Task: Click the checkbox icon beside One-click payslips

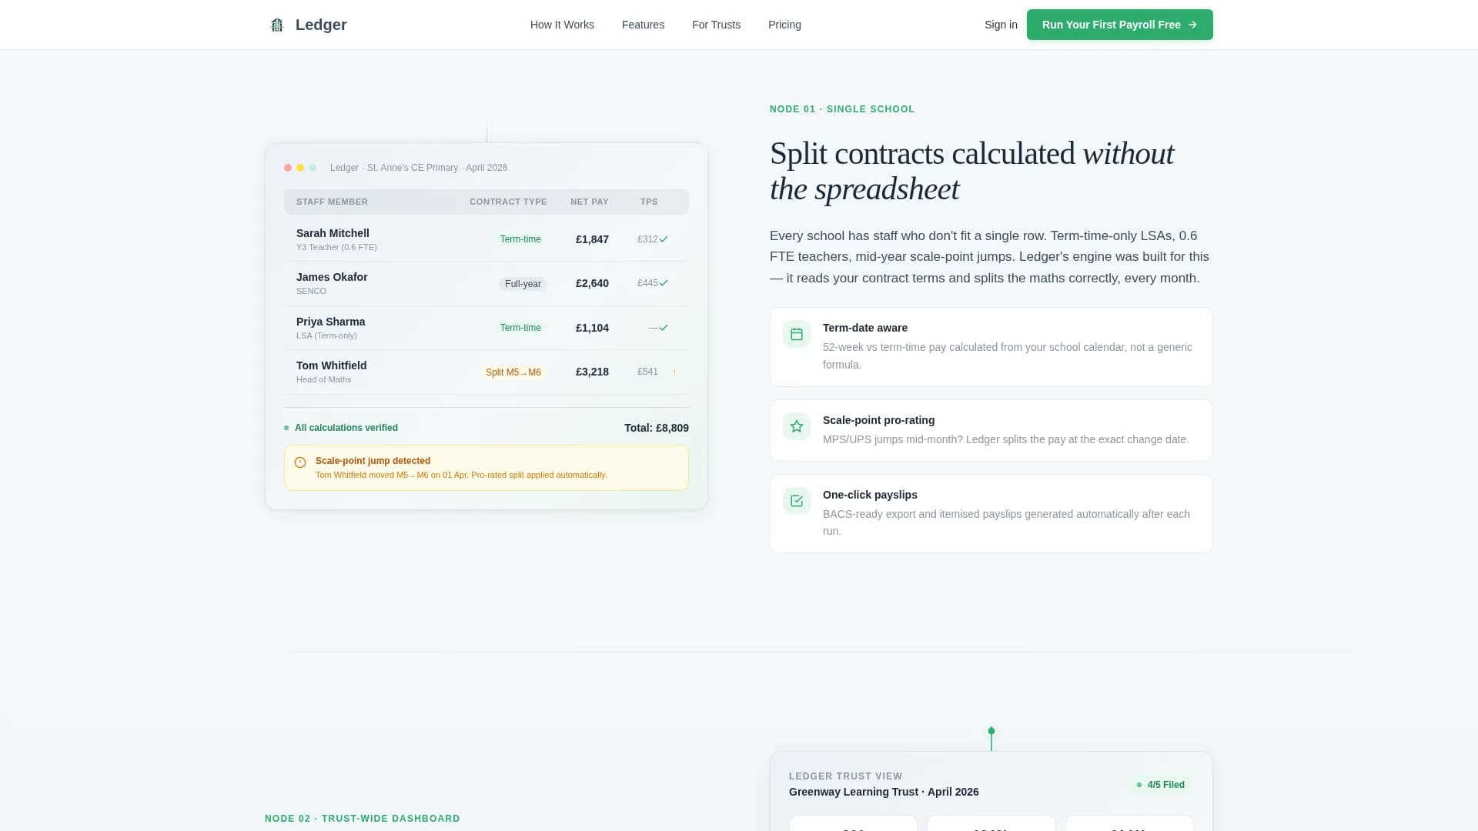Action: [x=797, y=501]
